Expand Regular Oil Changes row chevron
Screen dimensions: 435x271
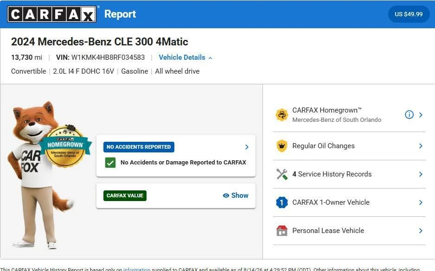tap(421, 146)
